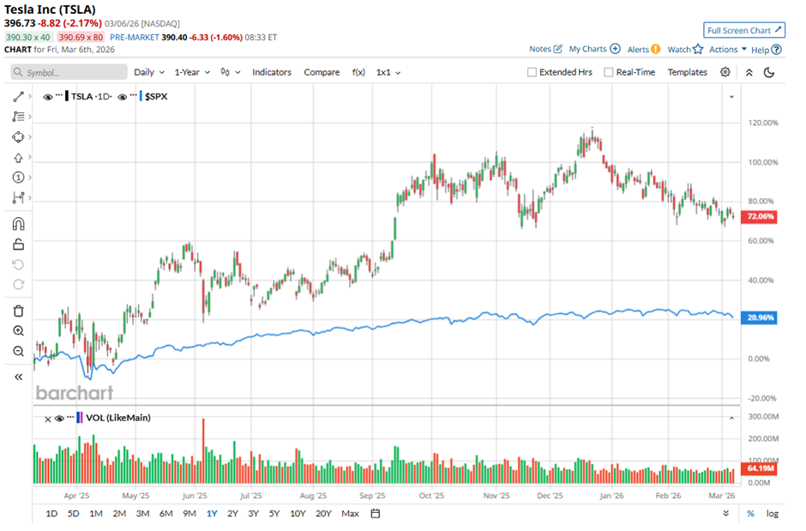Viewport: 806px width, 531px height.
Task: Expand the Actions dropdown menu
Action: 728,50
